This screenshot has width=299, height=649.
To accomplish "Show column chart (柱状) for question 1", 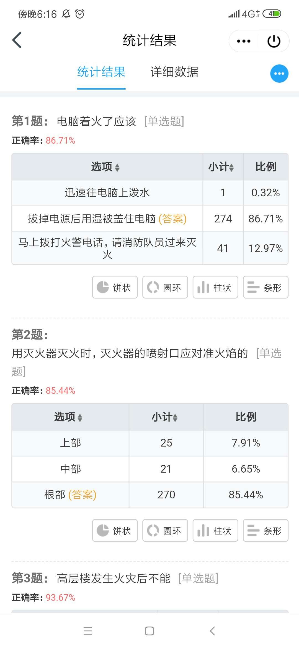I will [215, 287].
